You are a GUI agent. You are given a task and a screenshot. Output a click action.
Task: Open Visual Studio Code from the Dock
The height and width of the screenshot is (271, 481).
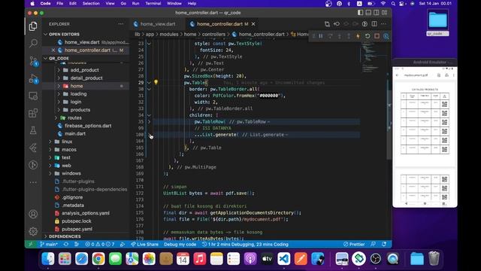pyautogui.click(x=284, y=259)
